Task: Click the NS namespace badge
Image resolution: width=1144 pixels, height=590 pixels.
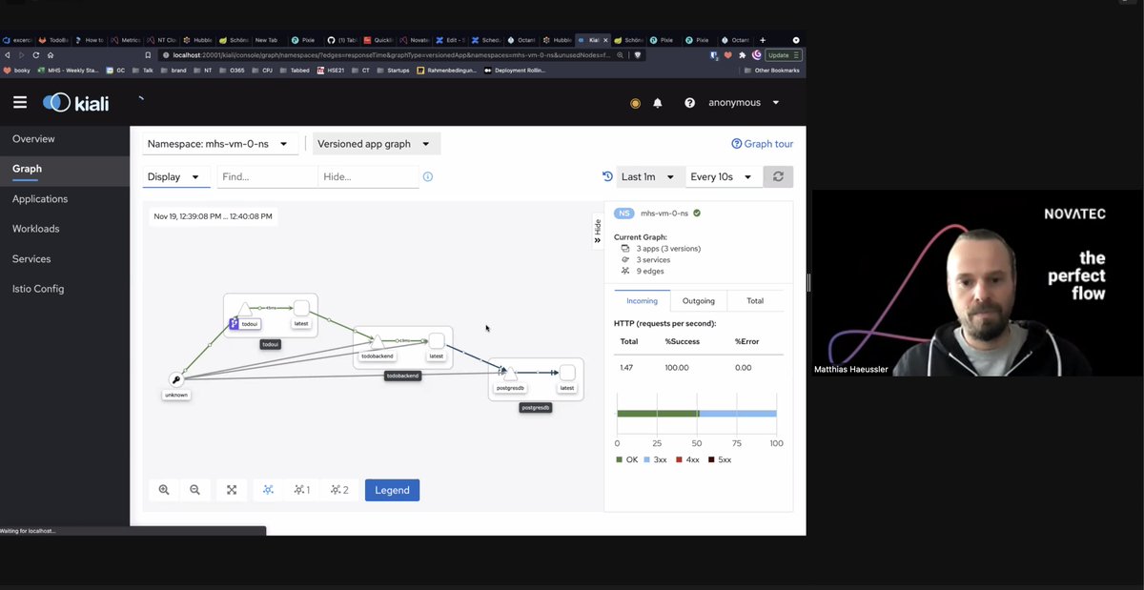Action: pyautogui.click(x=624, y=214)
